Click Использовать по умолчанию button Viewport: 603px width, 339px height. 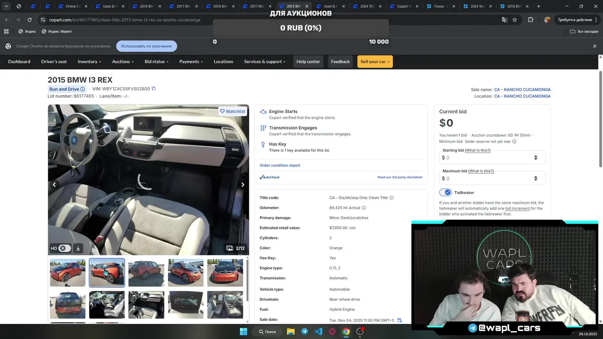(147, 46)
